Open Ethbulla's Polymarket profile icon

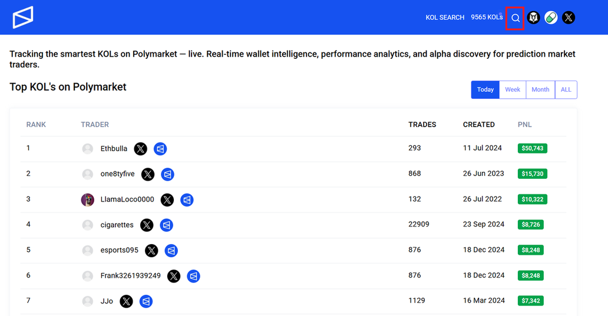click(160, 149)
